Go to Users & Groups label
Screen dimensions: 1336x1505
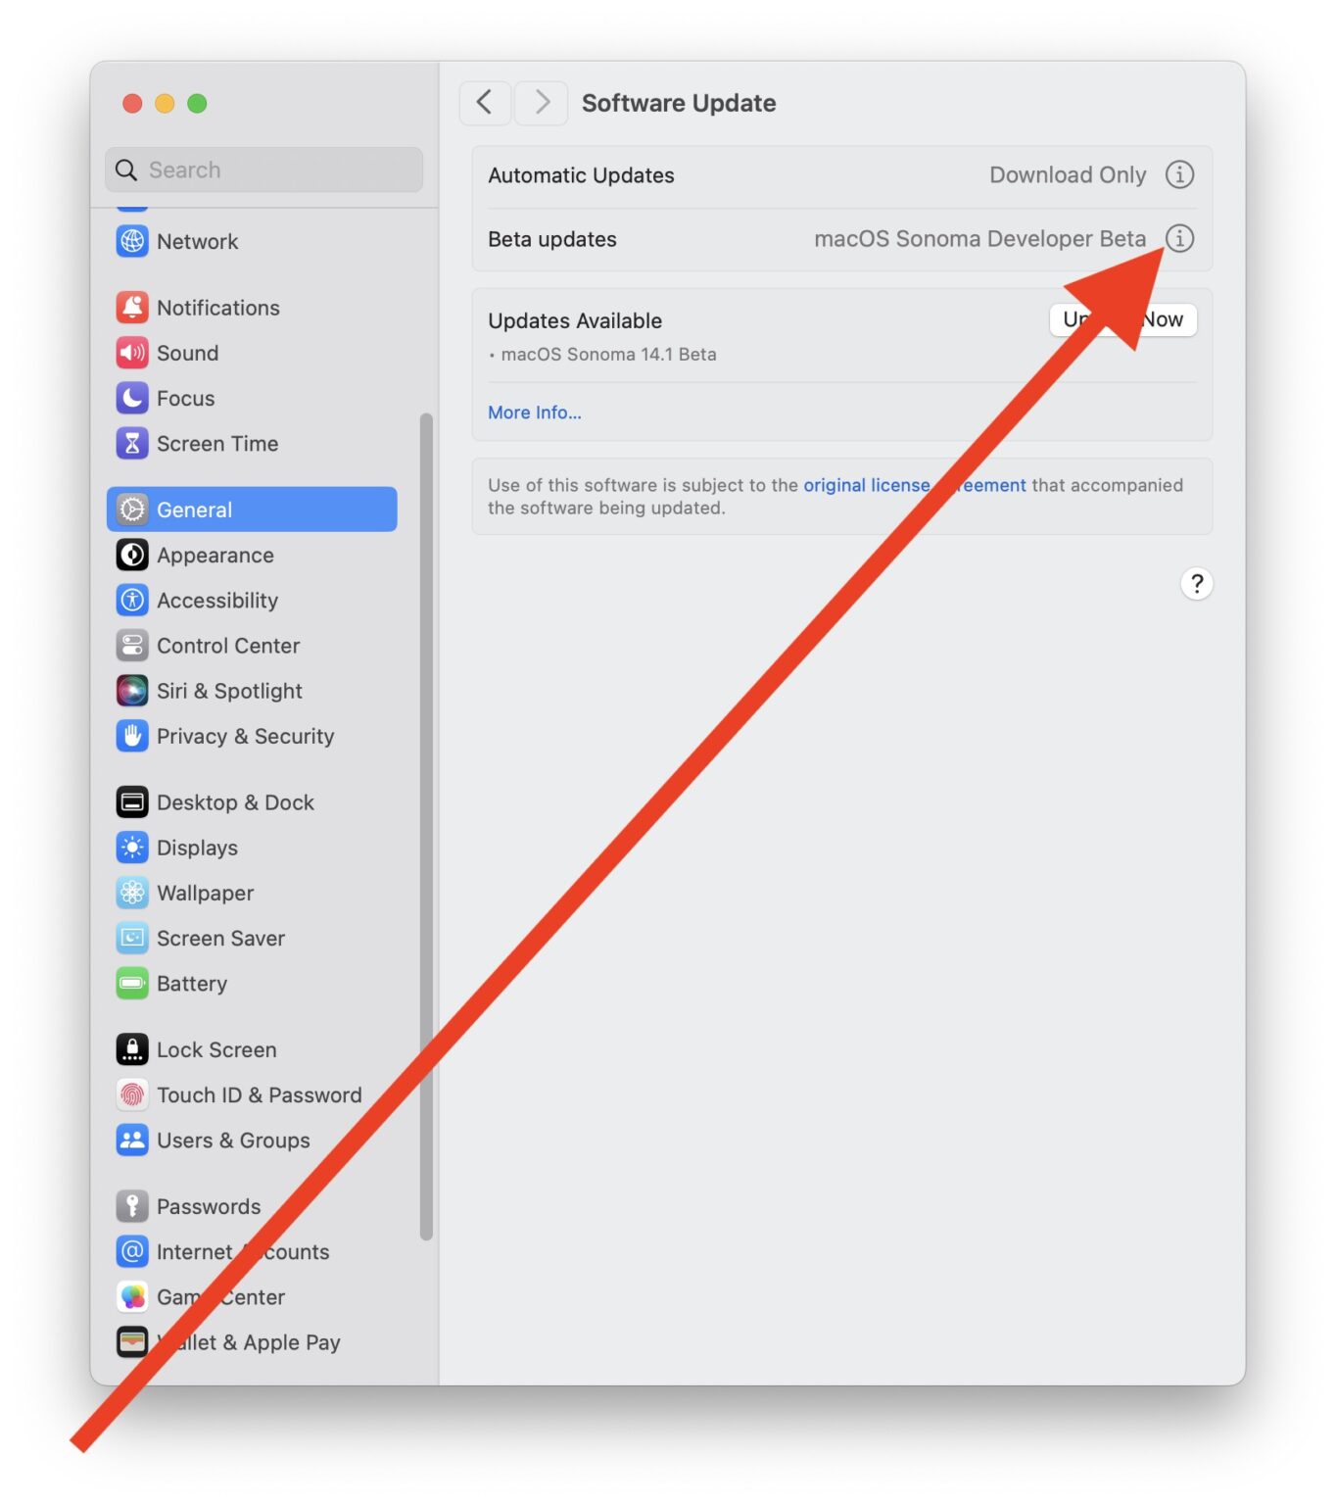click(233, 1141)
